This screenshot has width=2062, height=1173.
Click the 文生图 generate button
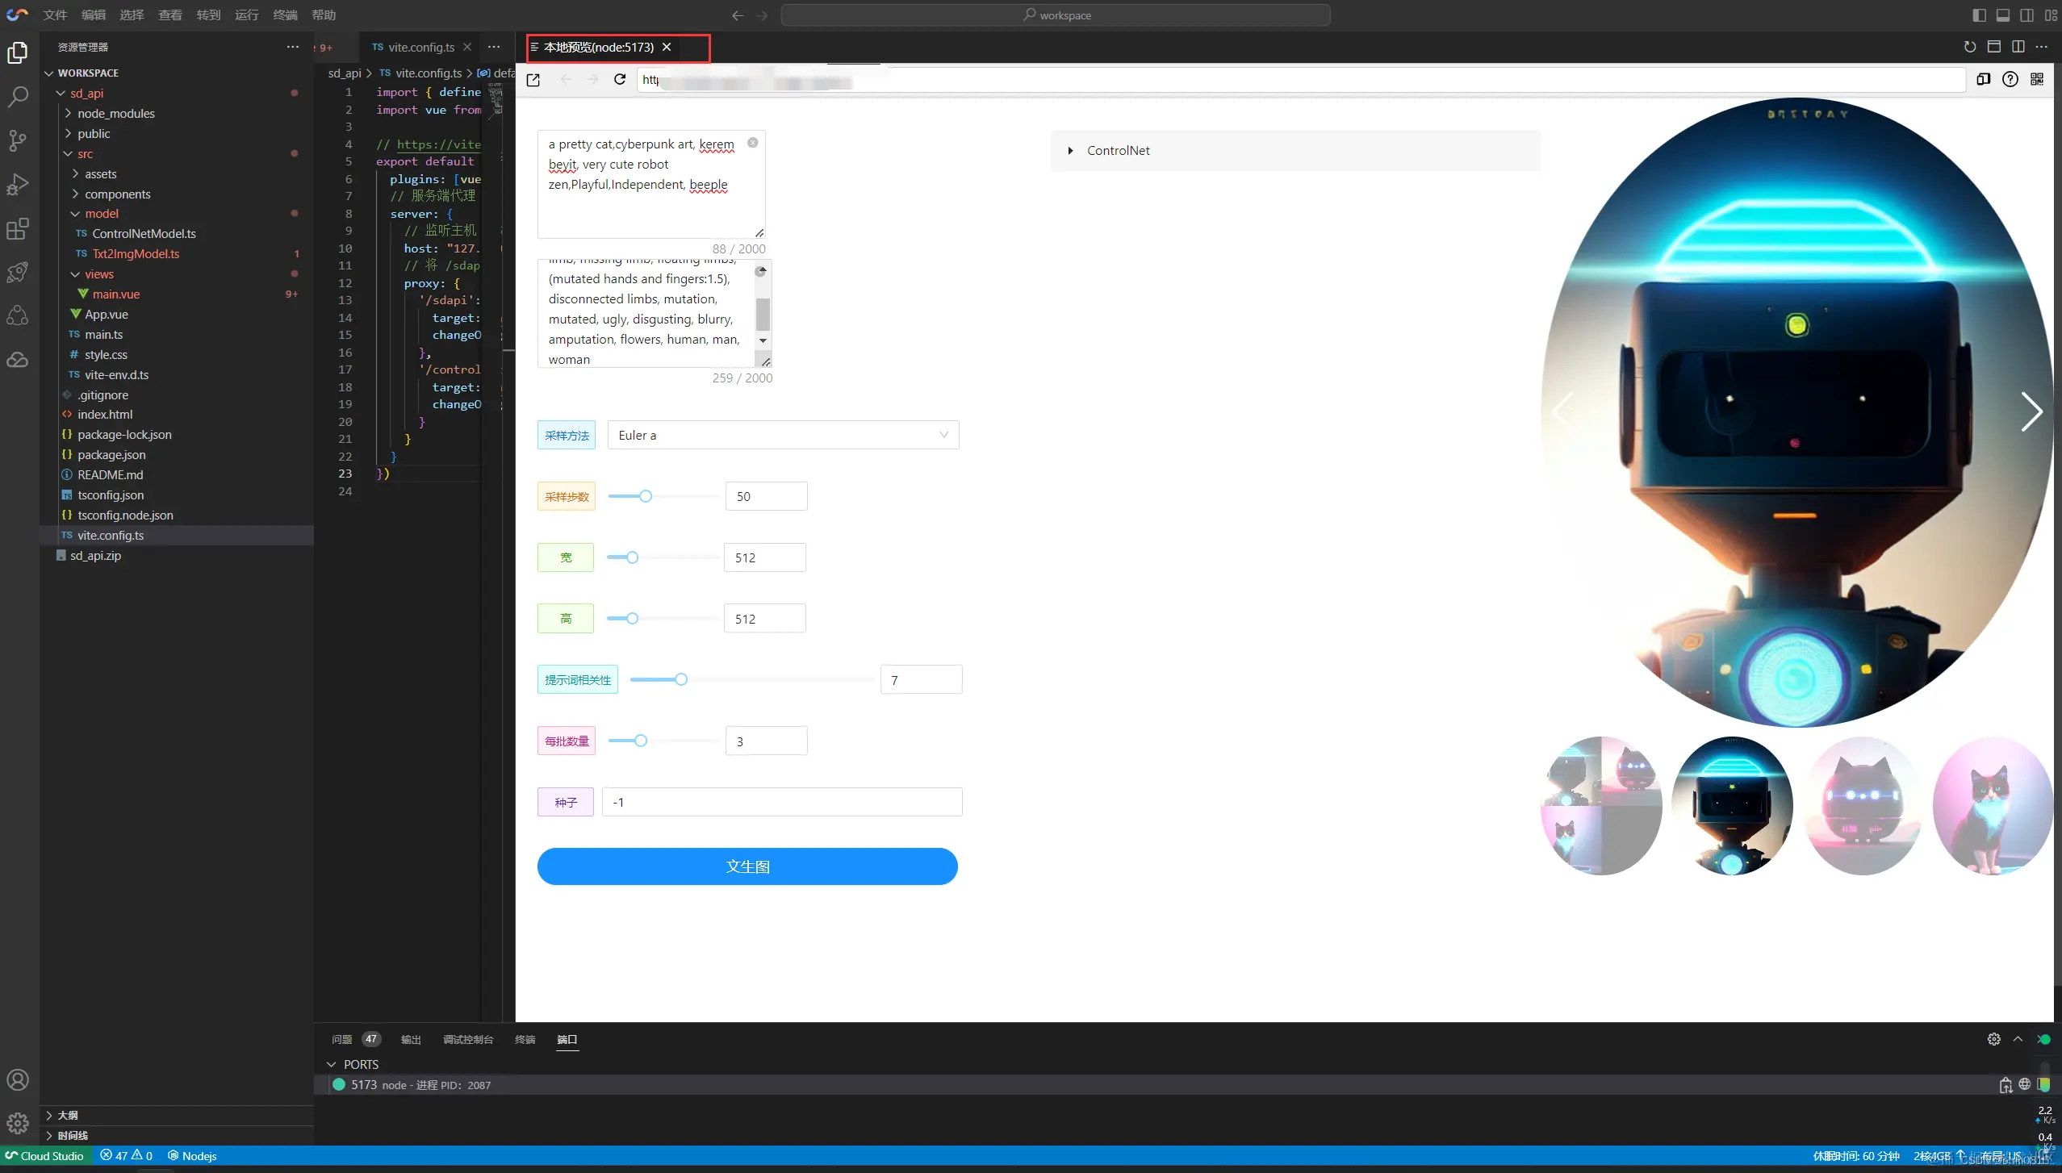coord(747,866)
